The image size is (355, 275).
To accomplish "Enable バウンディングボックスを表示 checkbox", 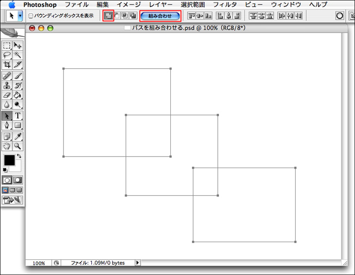I will pos(31,16).
